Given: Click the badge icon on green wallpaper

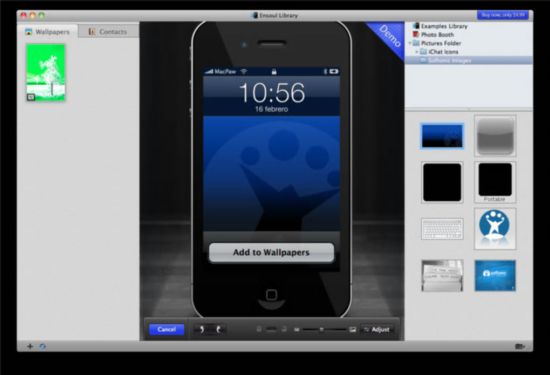Looking at the screenshot, I should click(31, 97).
